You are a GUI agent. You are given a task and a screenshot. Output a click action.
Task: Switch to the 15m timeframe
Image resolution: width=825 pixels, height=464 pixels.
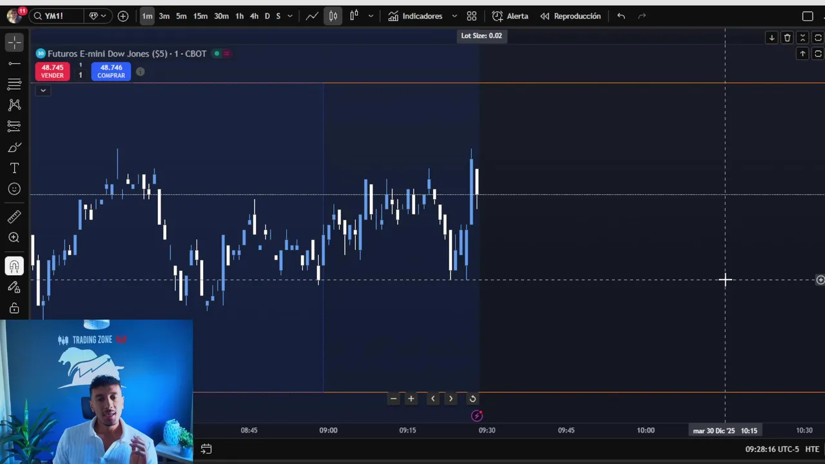click(200, 16)
